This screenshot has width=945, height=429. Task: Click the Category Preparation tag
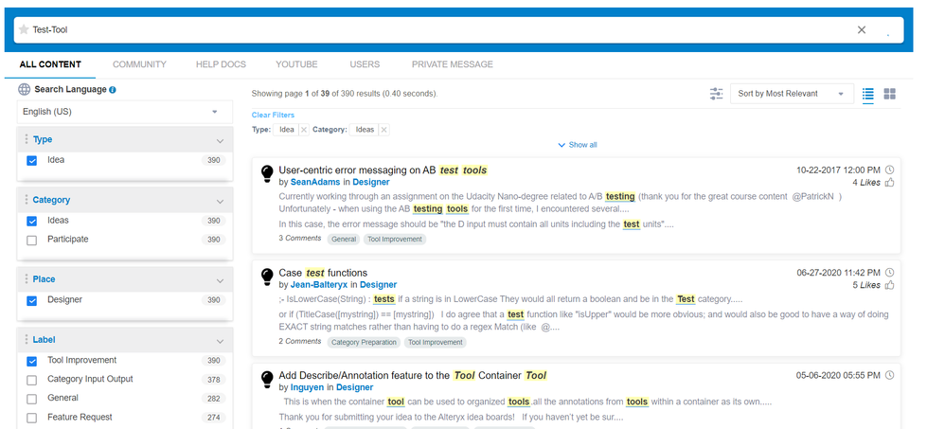click(x=364, y=342)
